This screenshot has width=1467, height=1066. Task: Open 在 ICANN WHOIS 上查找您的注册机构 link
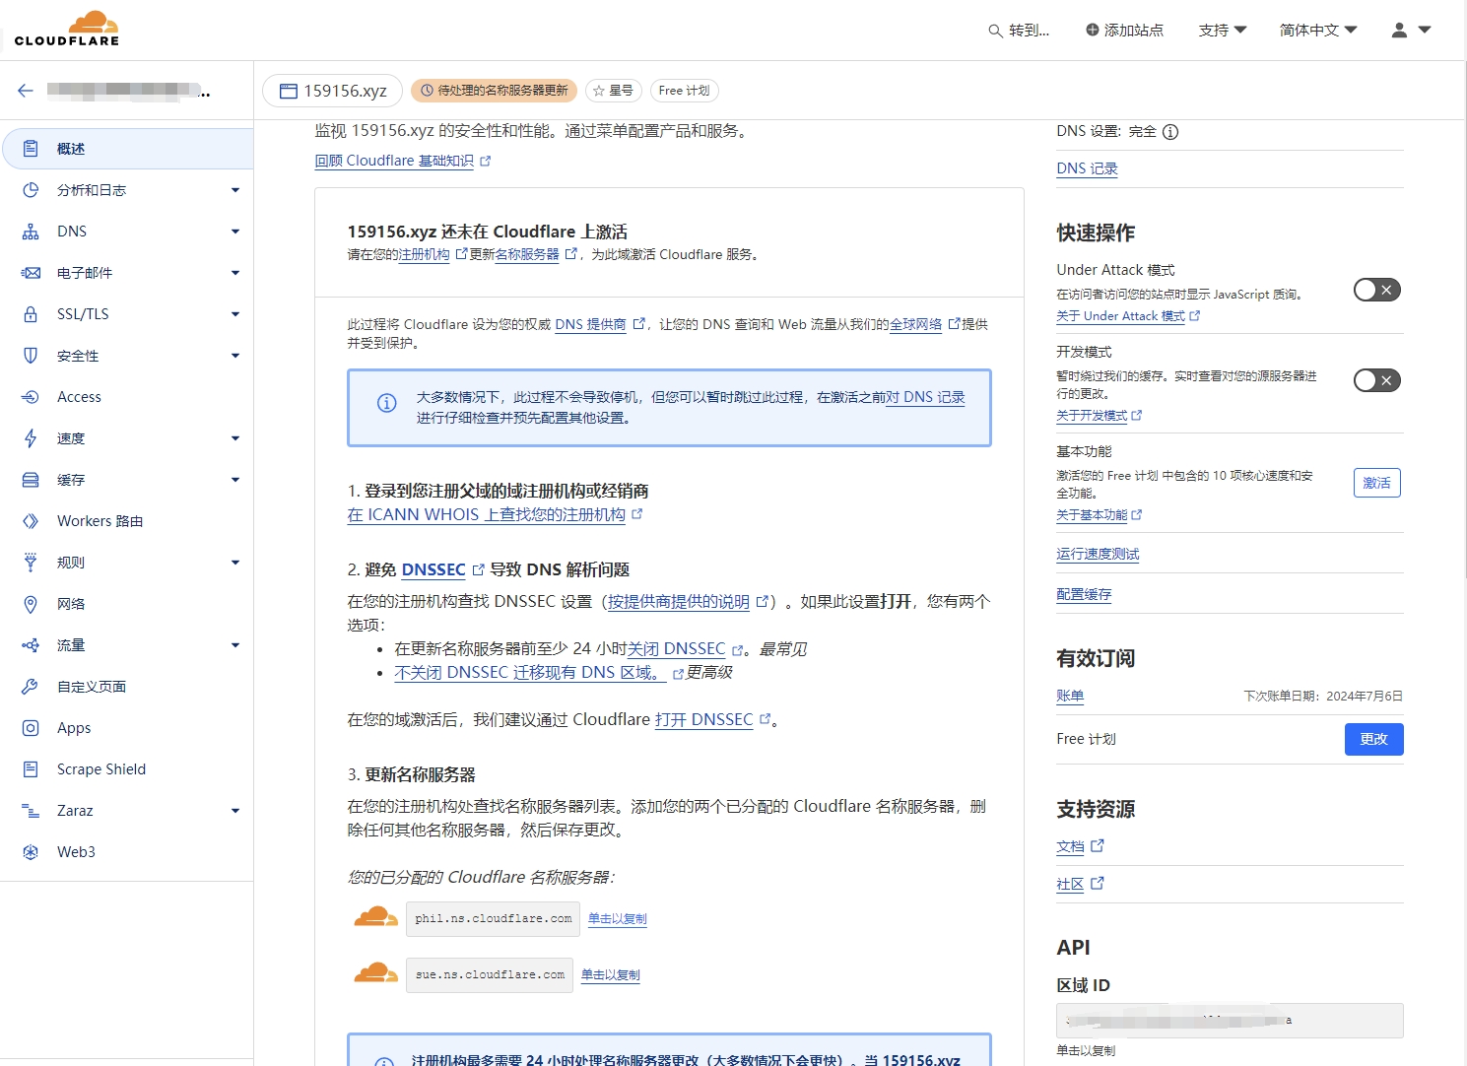click(495, 514)
